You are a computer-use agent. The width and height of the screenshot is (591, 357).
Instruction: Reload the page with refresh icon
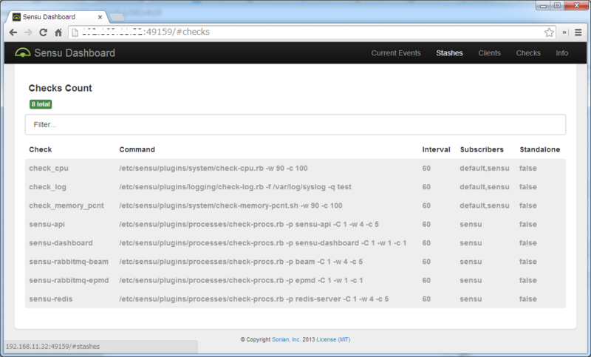(44, 33)
